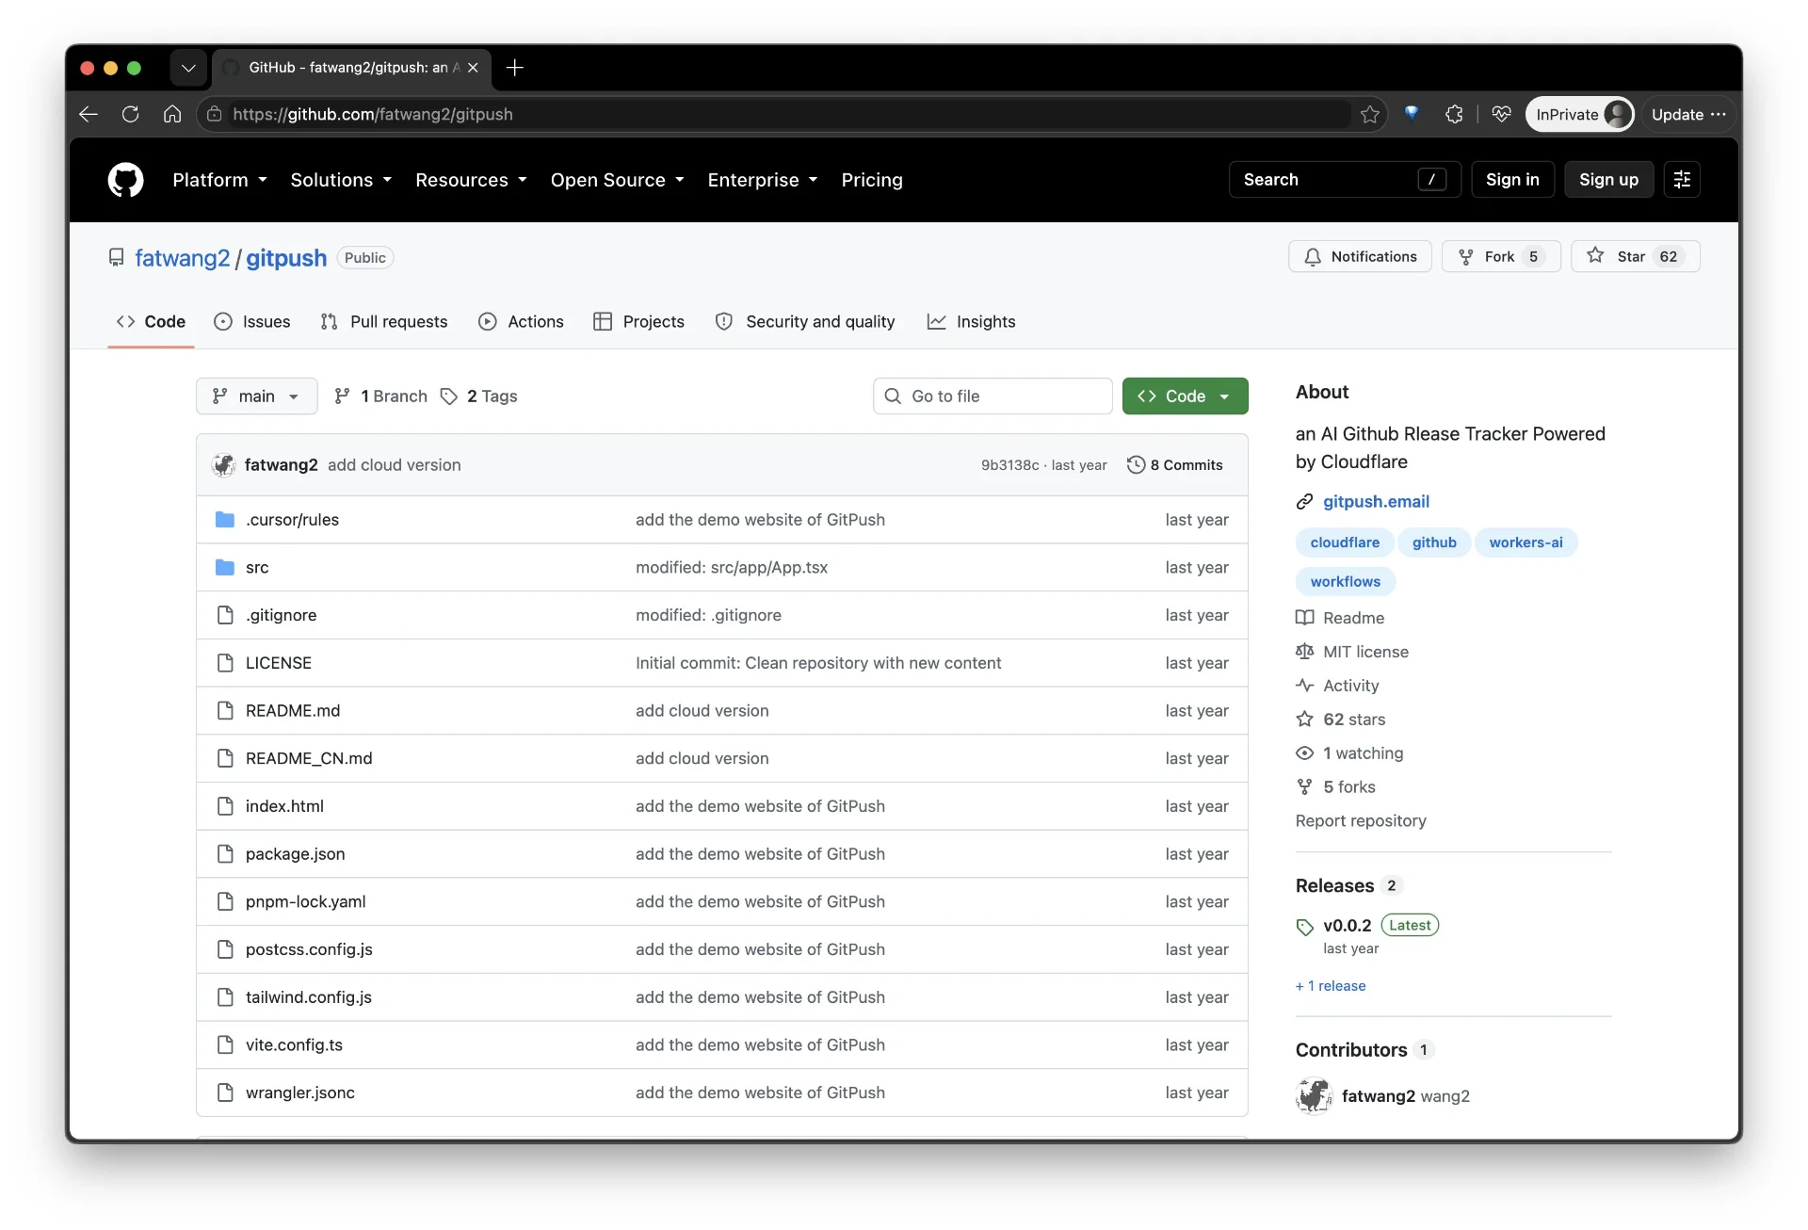Open the Insights tab

pyautogui.click(x=971, y=322)
